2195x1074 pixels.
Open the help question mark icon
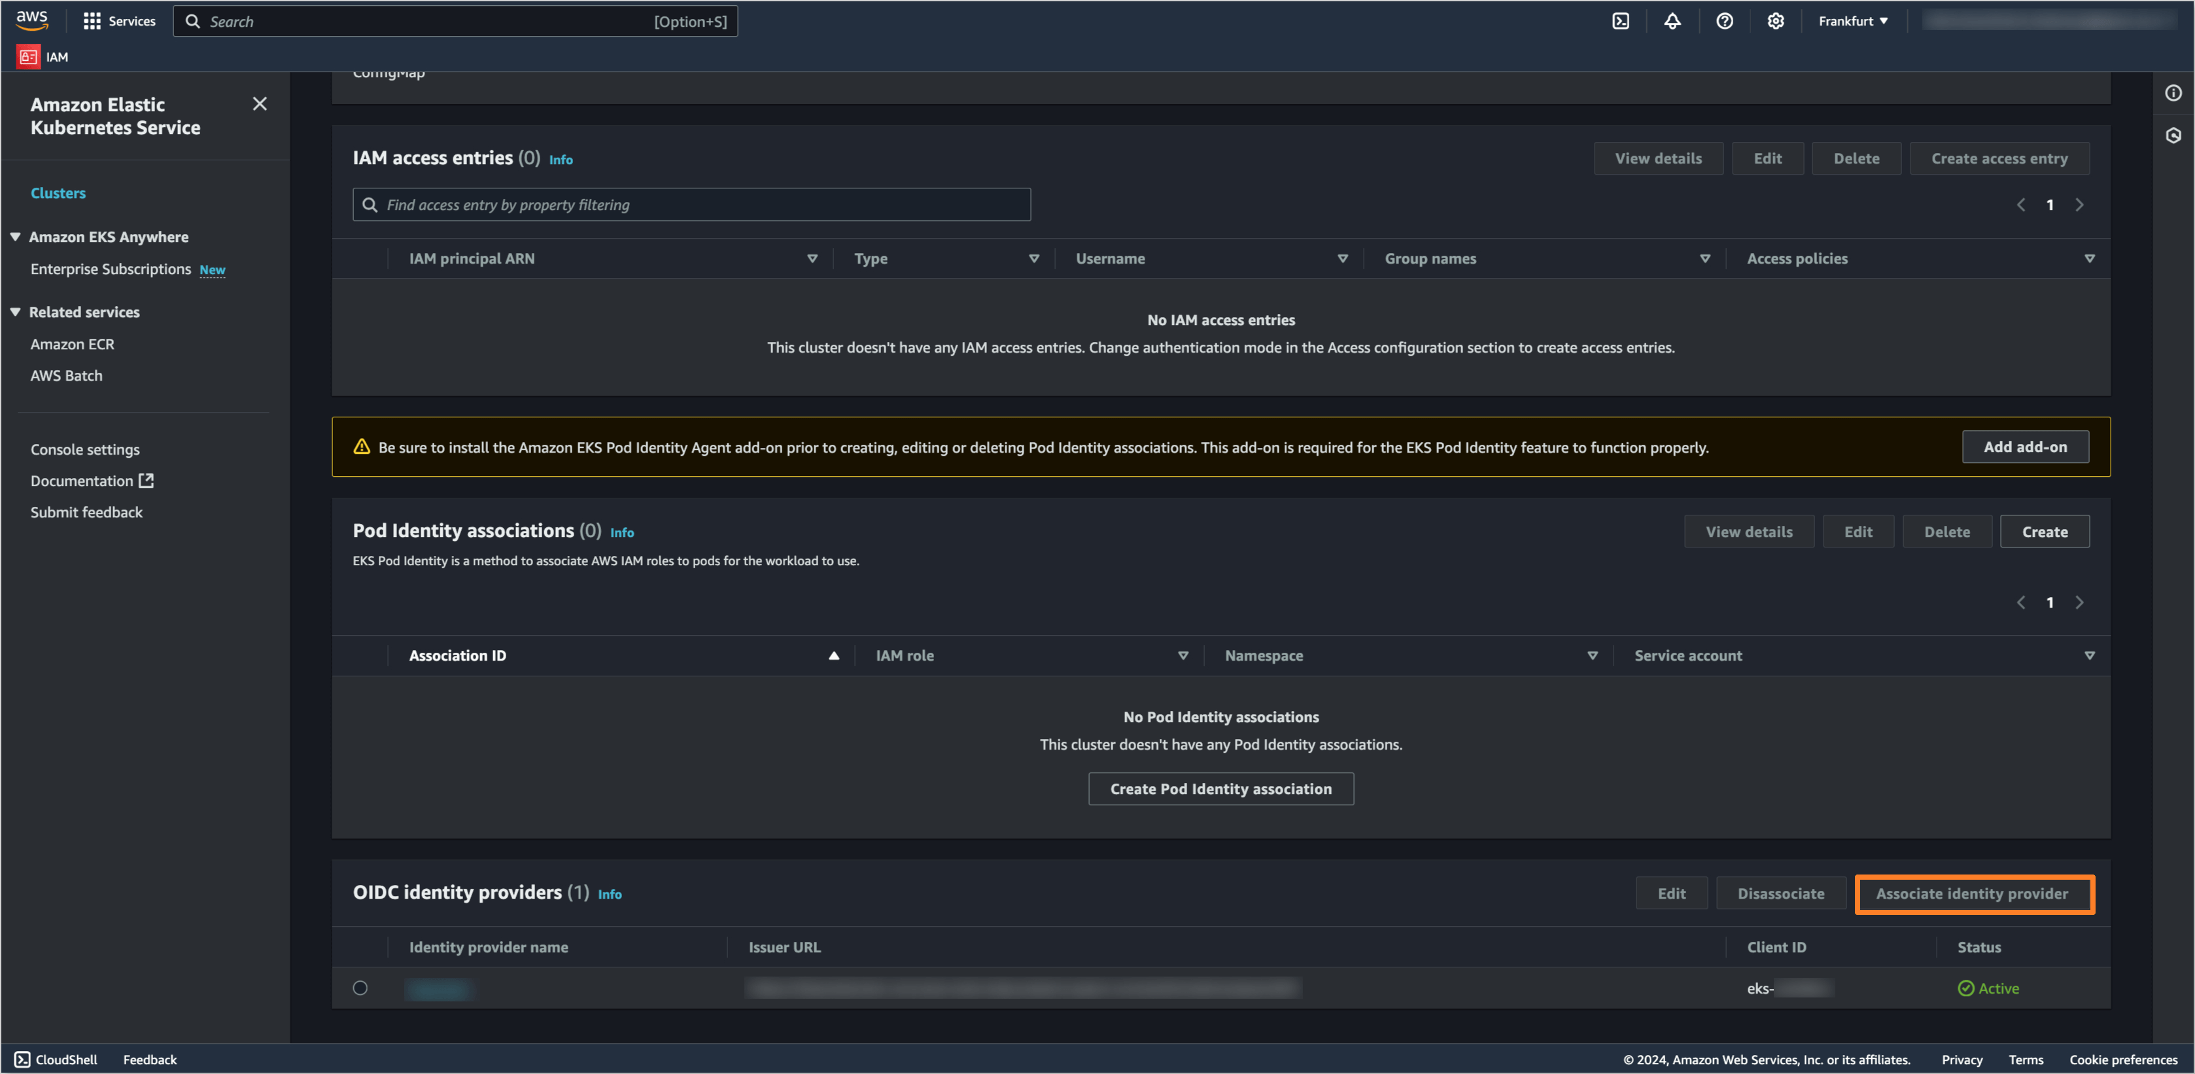[1724, 22]
